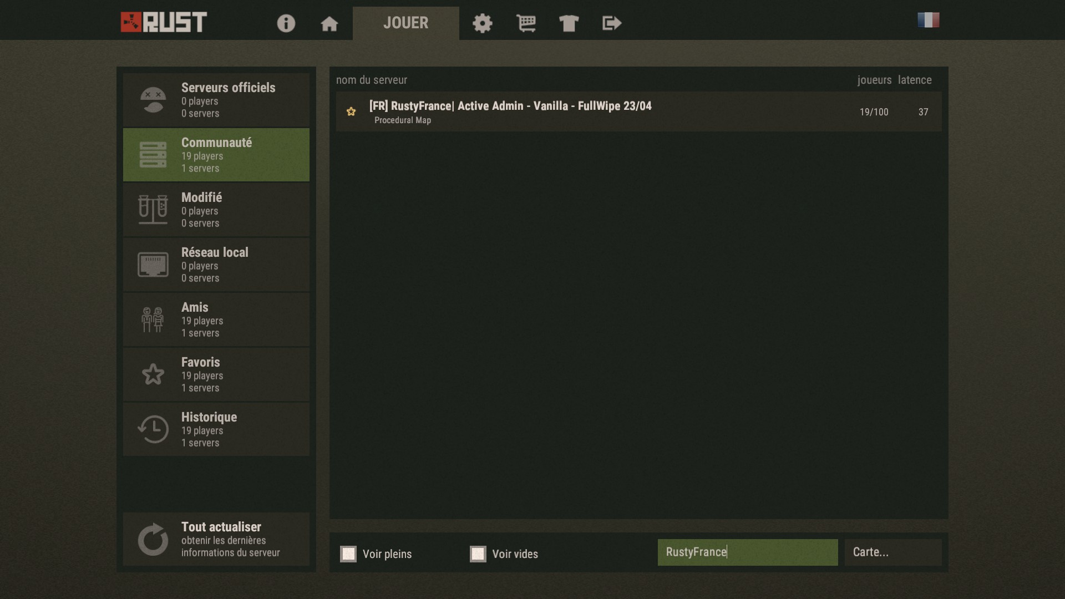This screenshot has width=1065, height=599.
Task: Click Tout actualiser refresh button
Action: pyautogui.click(x=216, y=539)
